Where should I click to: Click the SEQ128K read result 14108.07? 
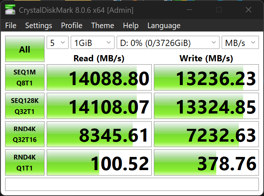[x=99, y=106]
